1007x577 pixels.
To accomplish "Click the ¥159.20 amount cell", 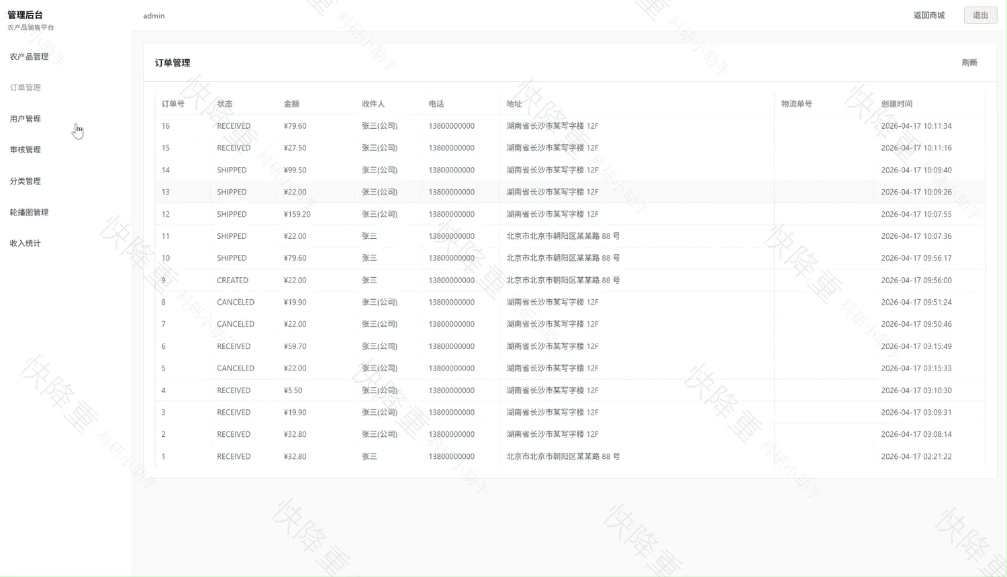I will [297, 214].
